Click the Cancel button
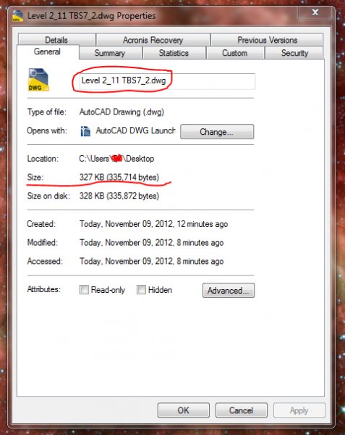The image size is (345, 435). pos(242,410)
